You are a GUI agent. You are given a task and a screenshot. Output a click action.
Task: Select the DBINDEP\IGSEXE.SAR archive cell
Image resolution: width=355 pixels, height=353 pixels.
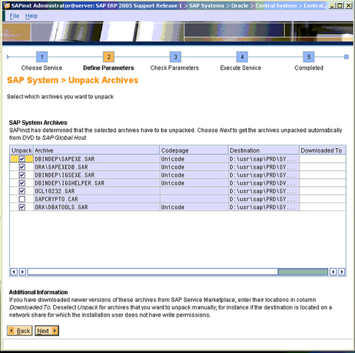click(97, 175)
